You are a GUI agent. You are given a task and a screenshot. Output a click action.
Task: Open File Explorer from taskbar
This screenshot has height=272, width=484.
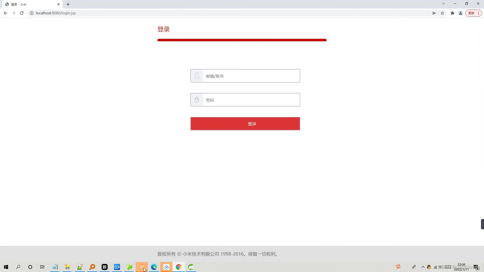[67, 267]
